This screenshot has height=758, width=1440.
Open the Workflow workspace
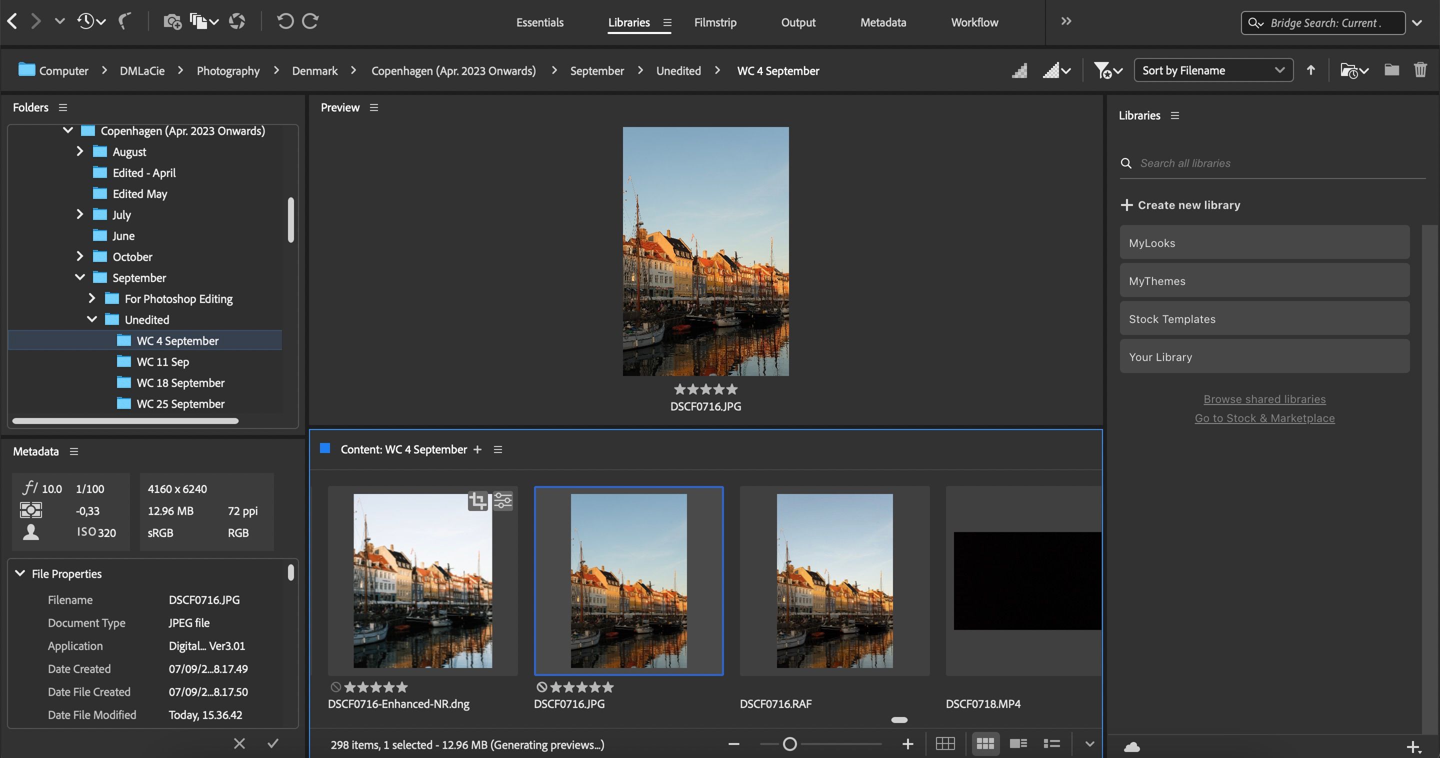[974, 22]
